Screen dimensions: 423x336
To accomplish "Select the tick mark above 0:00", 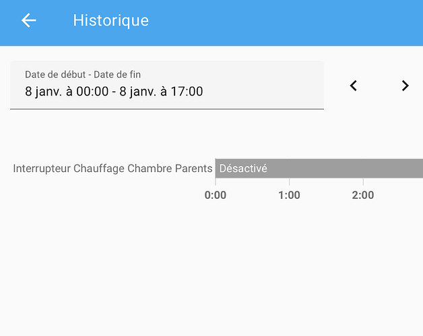I will (216, 182).
